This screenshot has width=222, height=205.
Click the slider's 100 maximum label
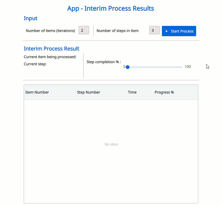click(187, 67)
